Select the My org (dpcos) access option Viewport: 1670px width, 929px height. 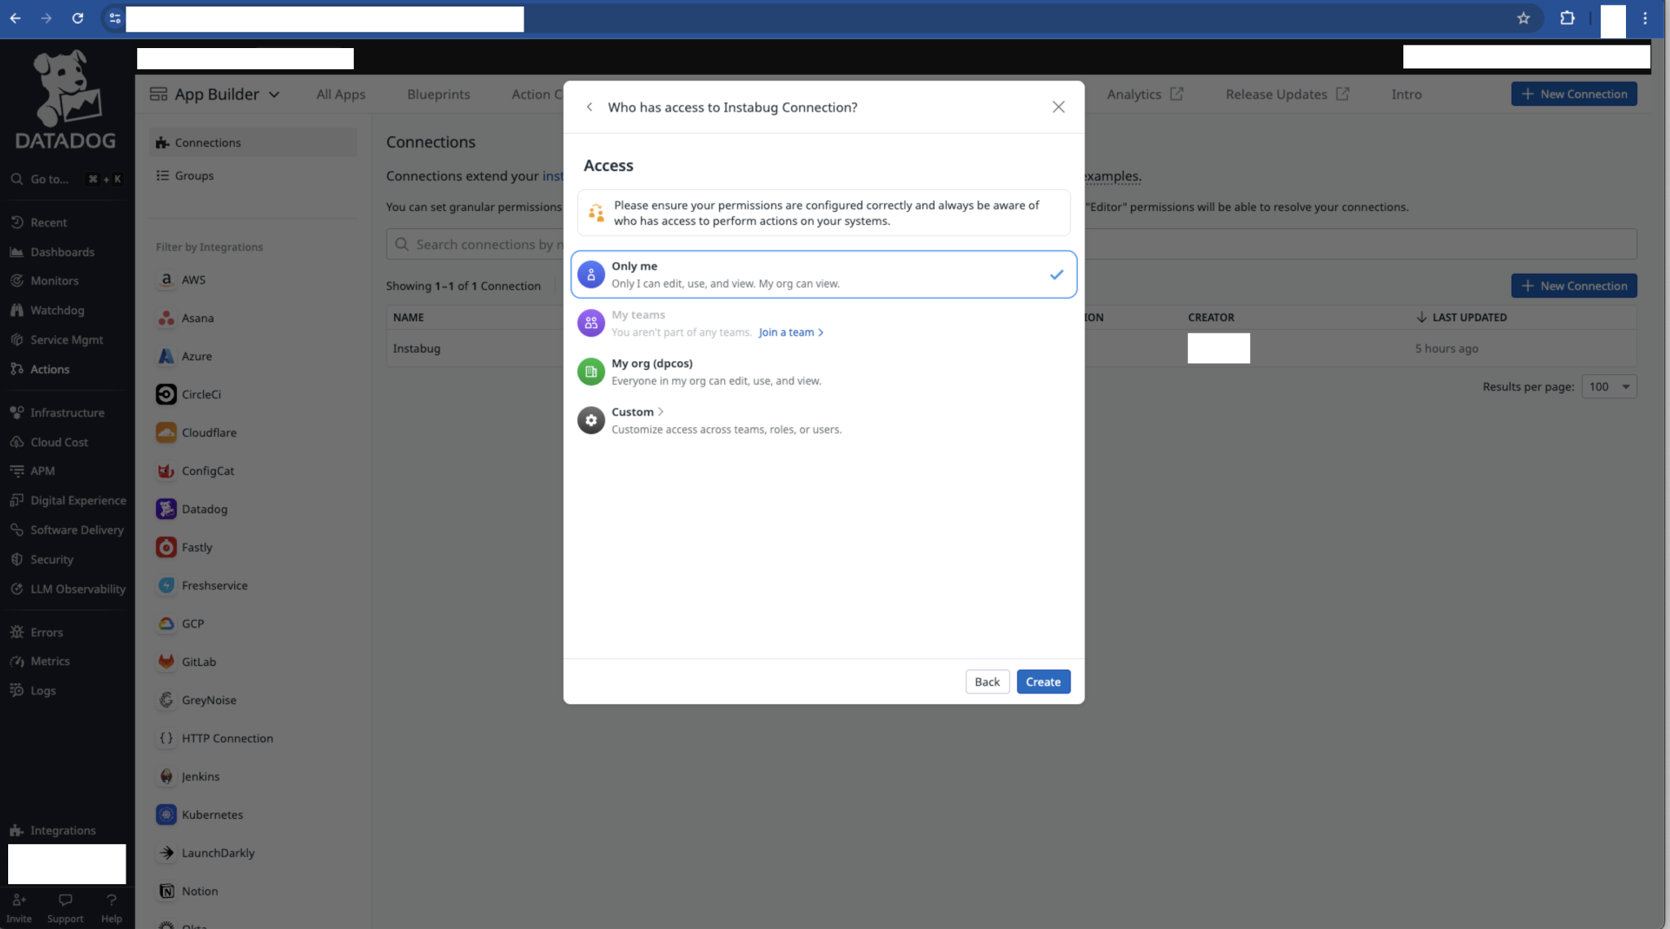(824, 372)
